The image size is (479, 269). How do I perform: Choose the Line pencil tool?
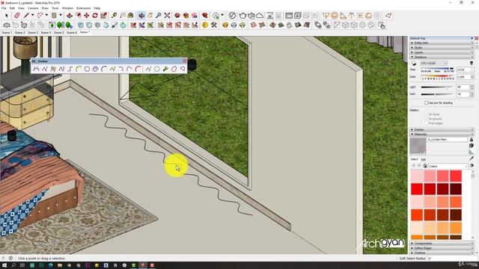(x=27, y=15)
